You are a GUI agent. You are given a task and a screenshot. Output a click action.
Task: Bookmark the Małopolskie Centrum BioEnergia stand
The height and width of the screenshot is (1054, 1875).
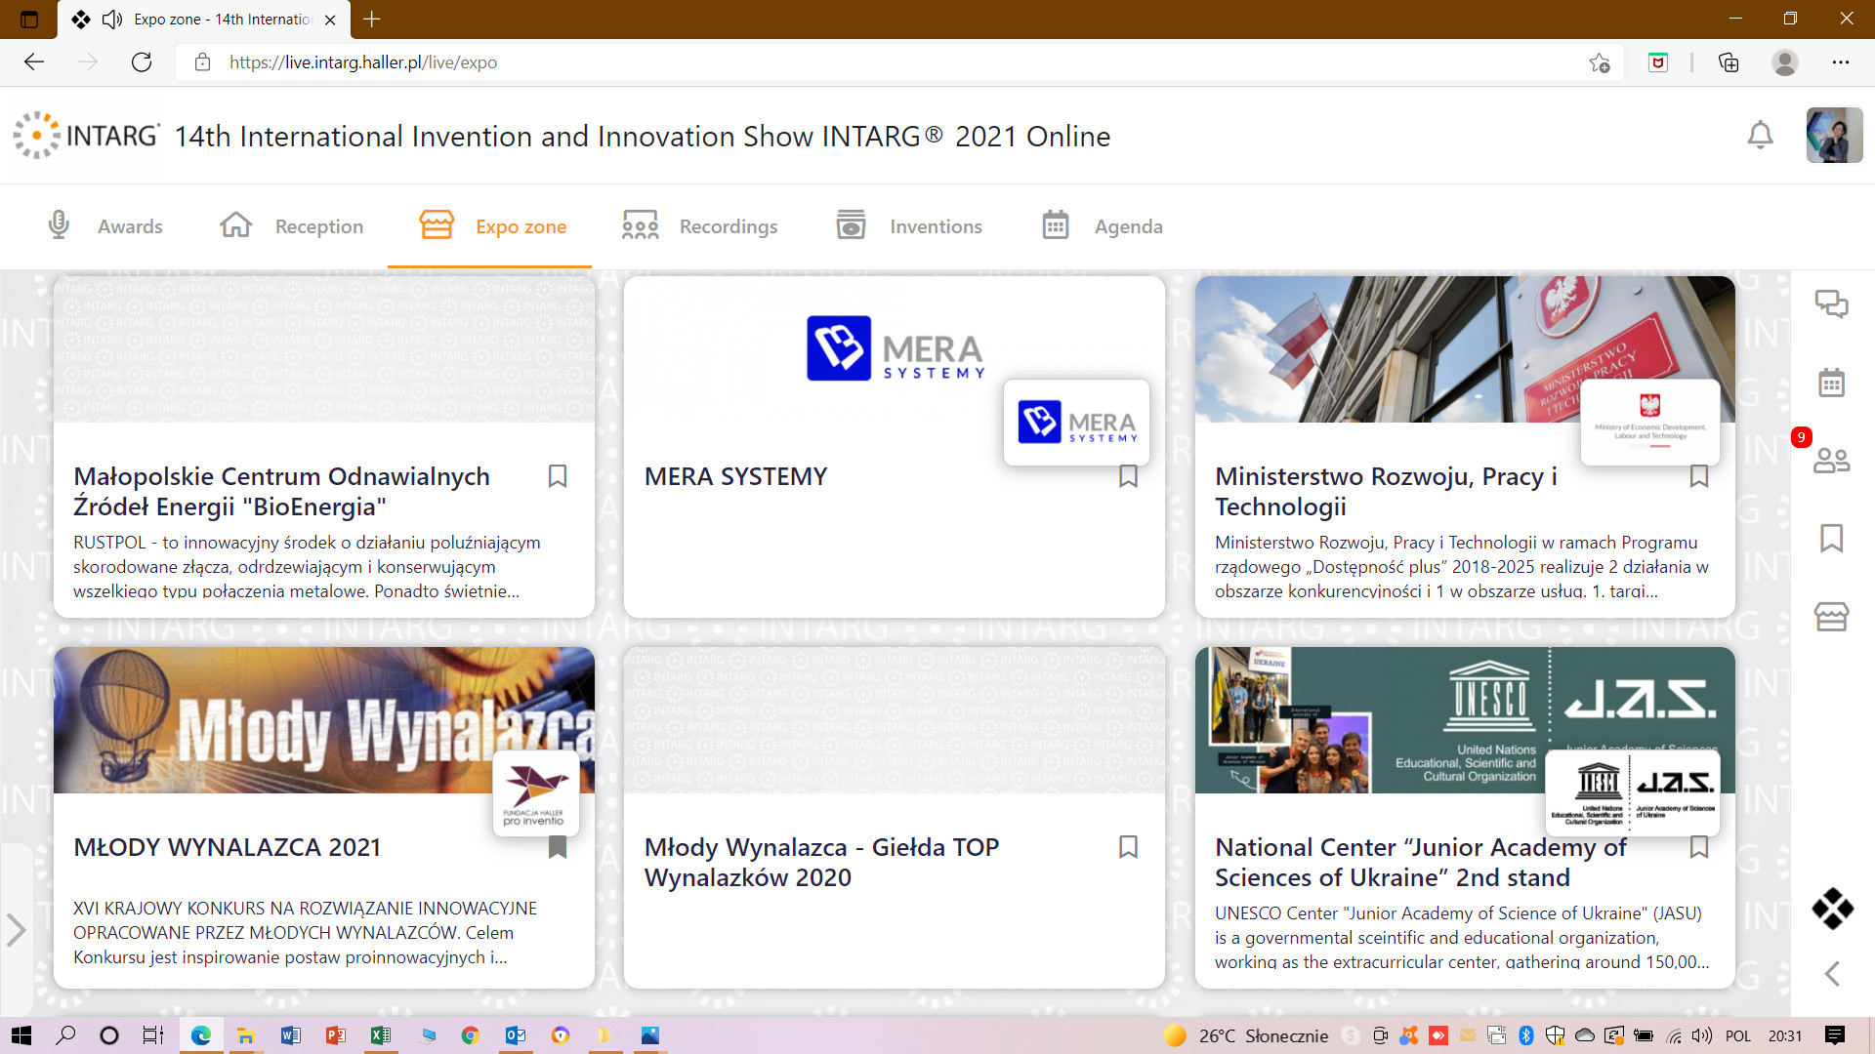(x=558, y=476)
